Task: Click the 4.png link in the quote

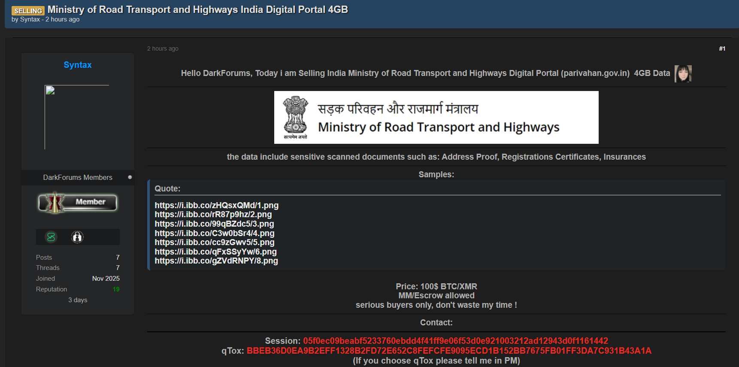Action: pyautogui.click(x=214, y=233)
